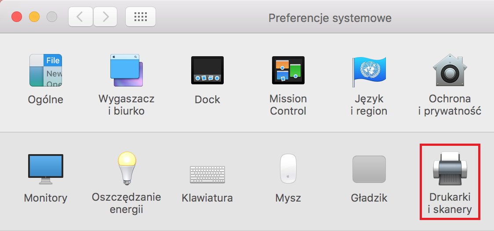Open Oszczędzanie energii lightbulb icon
494x231 pixels.
[127, 168]
